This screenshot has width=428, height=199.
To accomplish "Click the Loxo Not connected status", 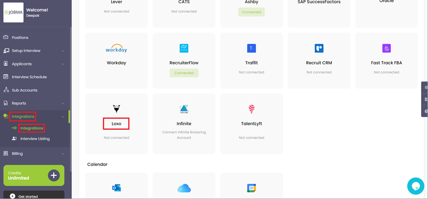I will click(117, 137).
